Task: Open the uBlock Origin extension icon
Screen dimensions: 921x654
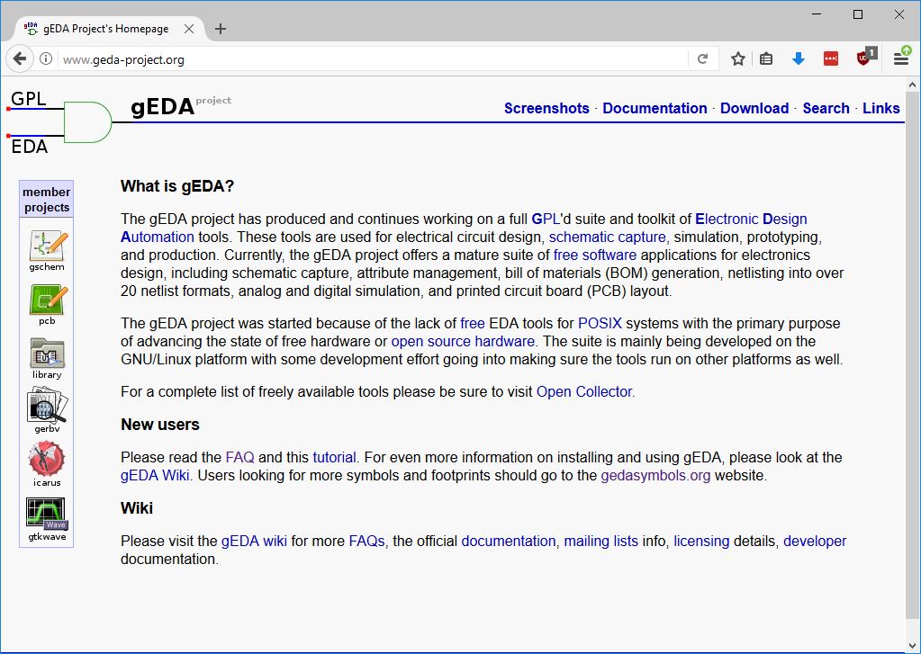Action: point(866,57)
